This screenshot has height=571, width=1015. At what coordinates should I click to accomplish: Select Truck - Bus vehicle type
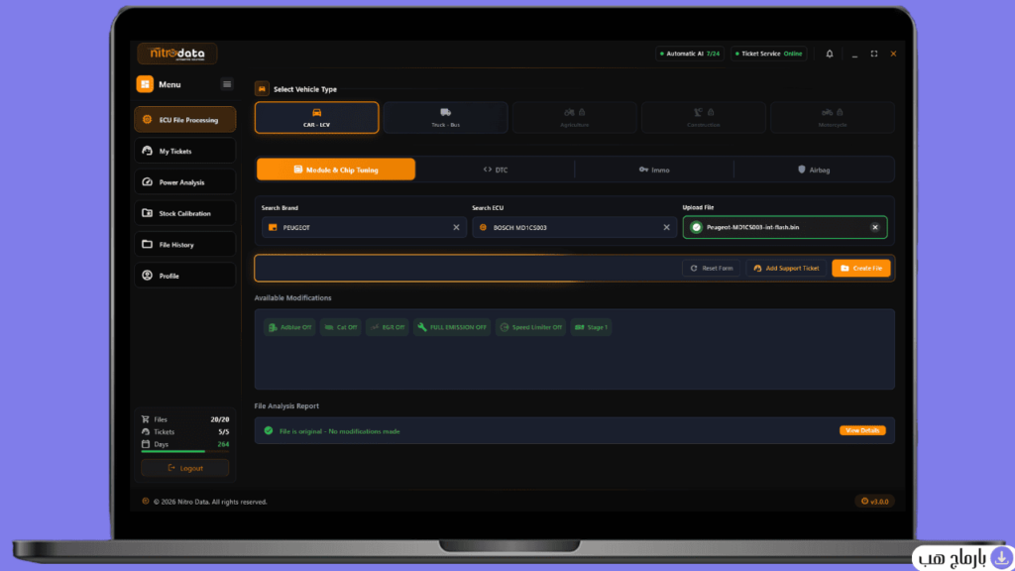click(445, 117)
